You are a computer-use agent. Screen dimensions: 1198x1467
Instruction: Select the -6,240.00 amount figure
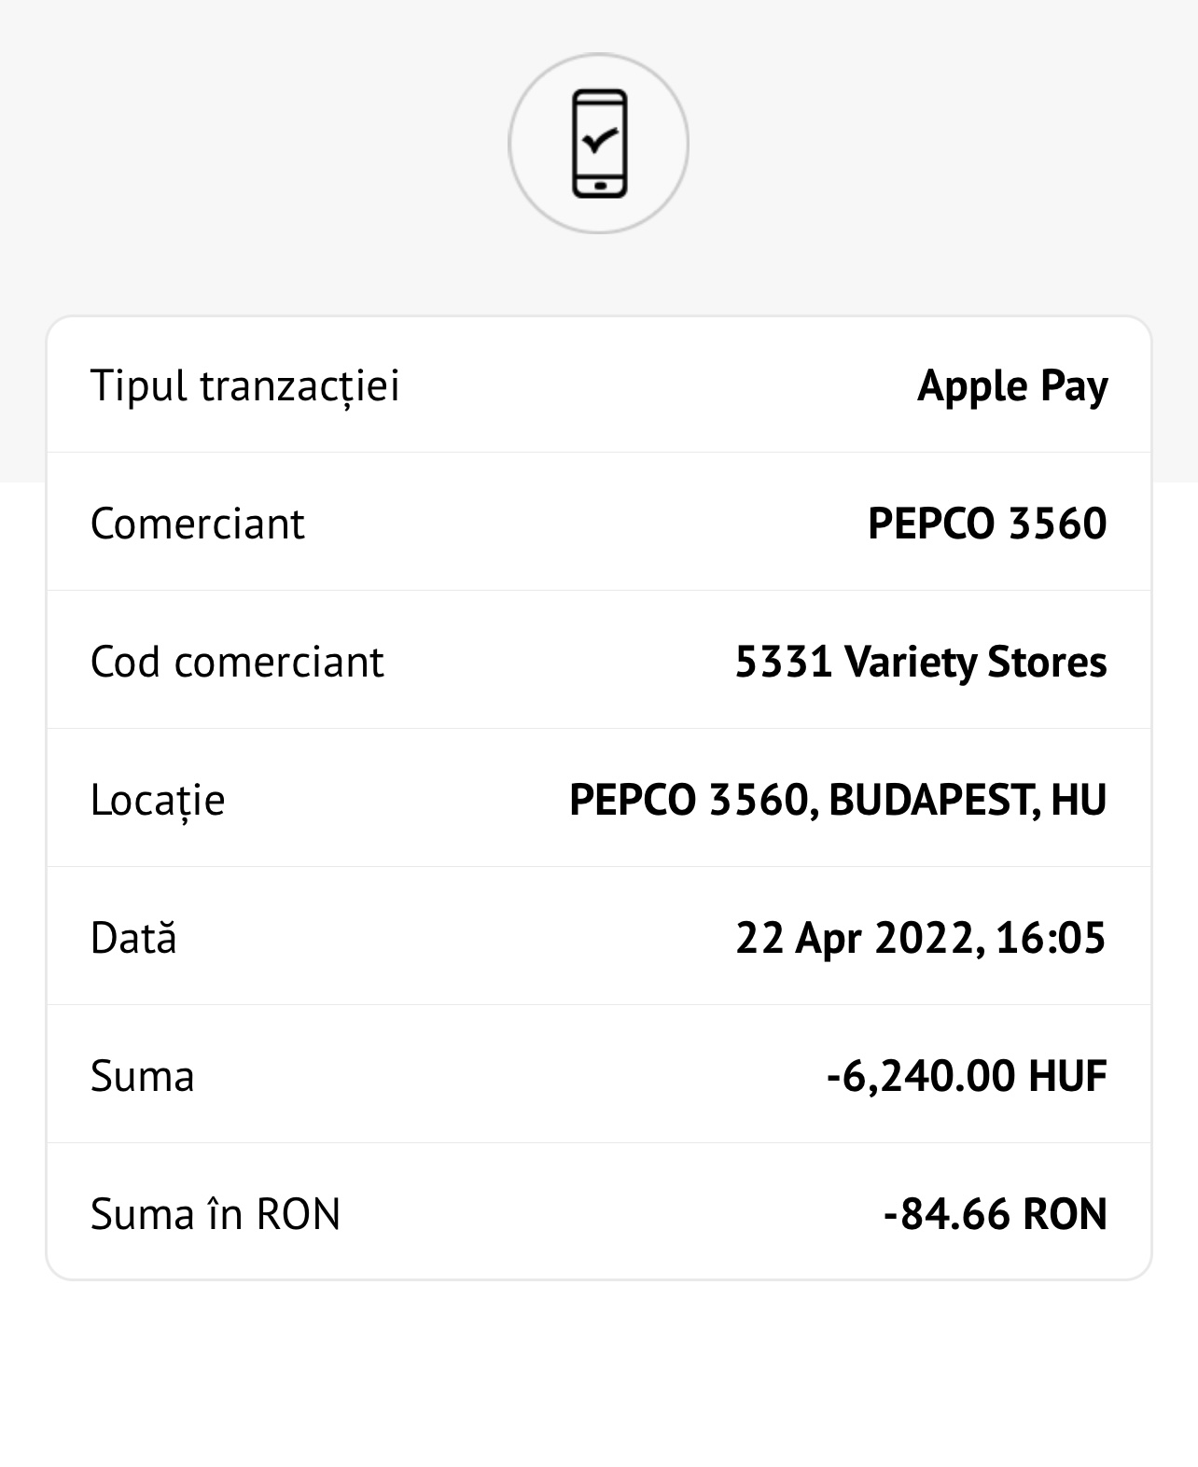point(920,1076)
